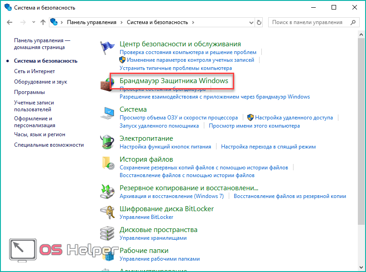Click Запуск удаленного помощника
366x272 pixels.
(x=159, y=126)
